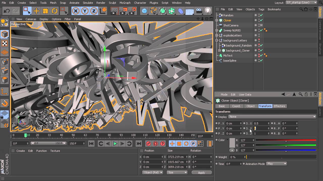Viewport: 323px width, 181px height.
Task: Open the Animation Mode Play dropdown
Action: tap(277, 164)
